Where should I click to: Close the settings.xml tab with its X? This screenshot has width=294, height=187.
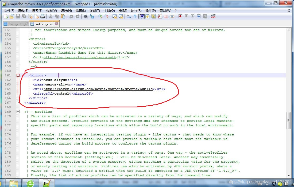tap(56, 24)
